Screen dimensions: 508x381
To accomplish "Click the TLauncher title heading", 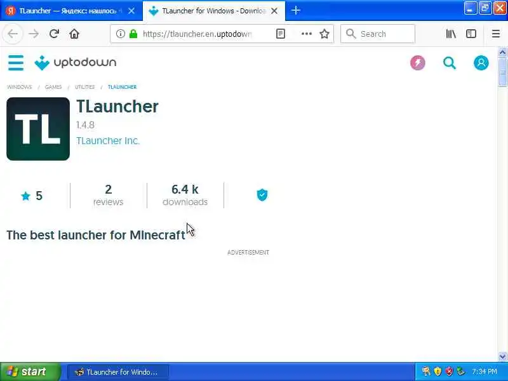I will (x=117, y=106).
